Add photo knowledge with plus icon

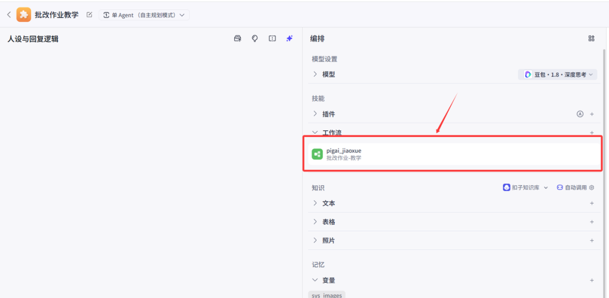click(x=592, y=240)
